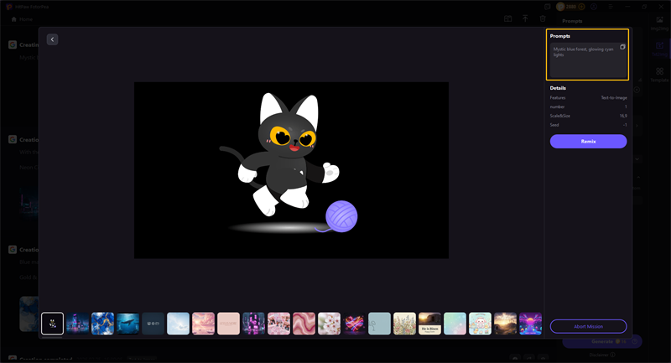Image resolution: width=671 pixels, height=363 pixels.
Task: Select the white cherry blossom thumbnail
Action: pyautogui.click(x=329, y=324)
